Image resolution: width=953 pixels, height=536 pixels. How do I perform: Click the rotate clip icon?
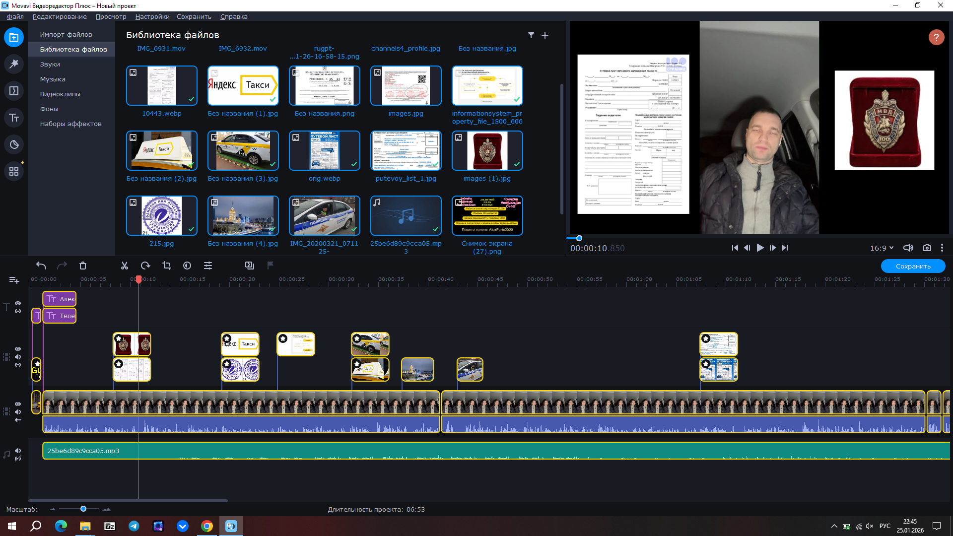145,266
